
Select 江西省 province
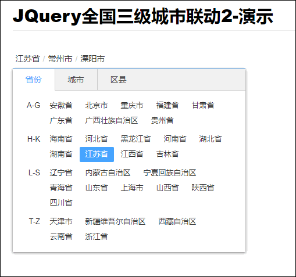(132, 154)
